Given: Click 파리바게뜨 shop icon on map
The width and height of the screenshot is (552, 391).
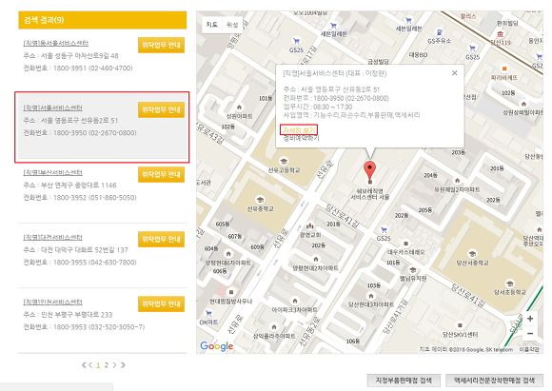Looking at the screenshot, I should (x=504, y=68).
